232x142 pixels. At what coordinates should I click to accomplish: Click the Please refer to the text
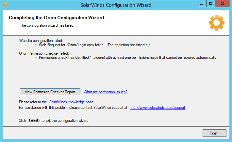pyautogui.click(x=33, y=102)
